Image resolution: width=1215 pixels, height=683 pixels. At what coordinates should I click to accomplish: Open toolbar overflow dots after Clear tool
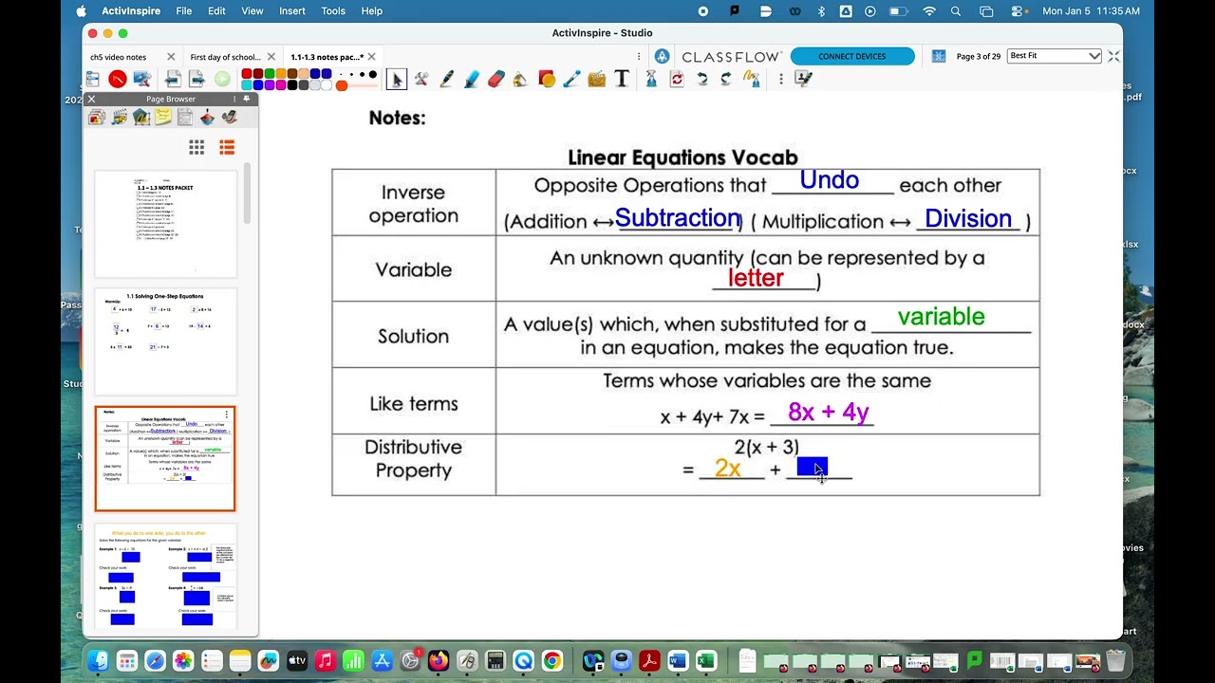(781, 80)
